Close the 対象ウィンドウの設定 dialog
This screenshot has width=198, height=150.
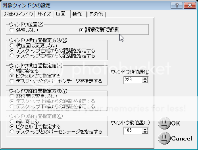[x=190, y=6]
